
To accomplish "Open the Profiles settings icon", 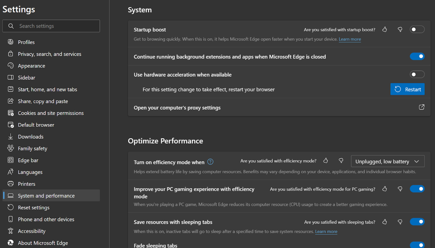I will (10, 42).
